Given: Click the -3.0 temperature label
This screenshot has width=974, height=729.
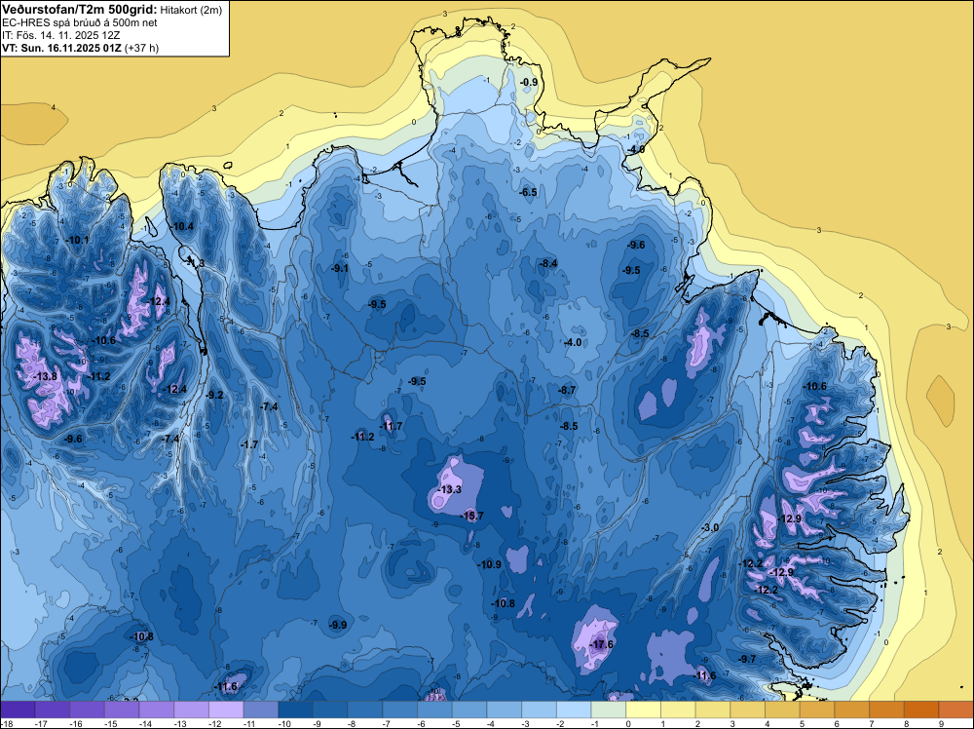Looking at the screenshot, I should (x=710, y=527).
